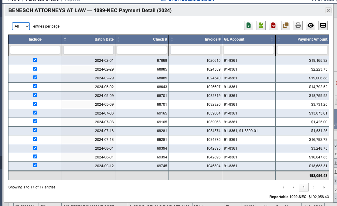Uncheck Include for invoice 1039063
Viewport: 337px width, 206px height.
pyautogui.click(x=35, y=121)
